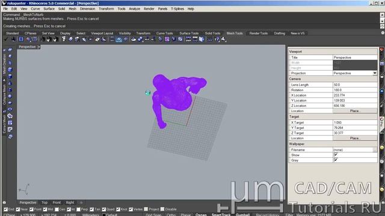Click Place button for Camera Location

point(355,111)
